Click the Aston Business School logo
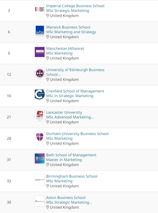The image size is (158, 213). pos(39,201)
